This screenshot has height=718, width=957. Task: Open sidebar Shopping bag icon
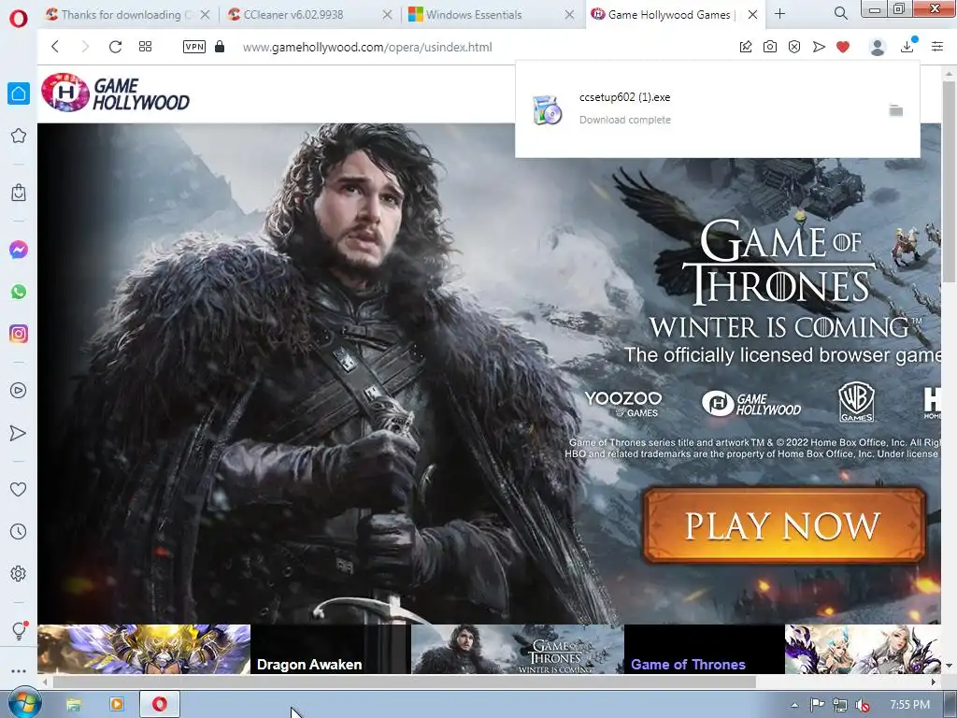click(x=19, y=193)
